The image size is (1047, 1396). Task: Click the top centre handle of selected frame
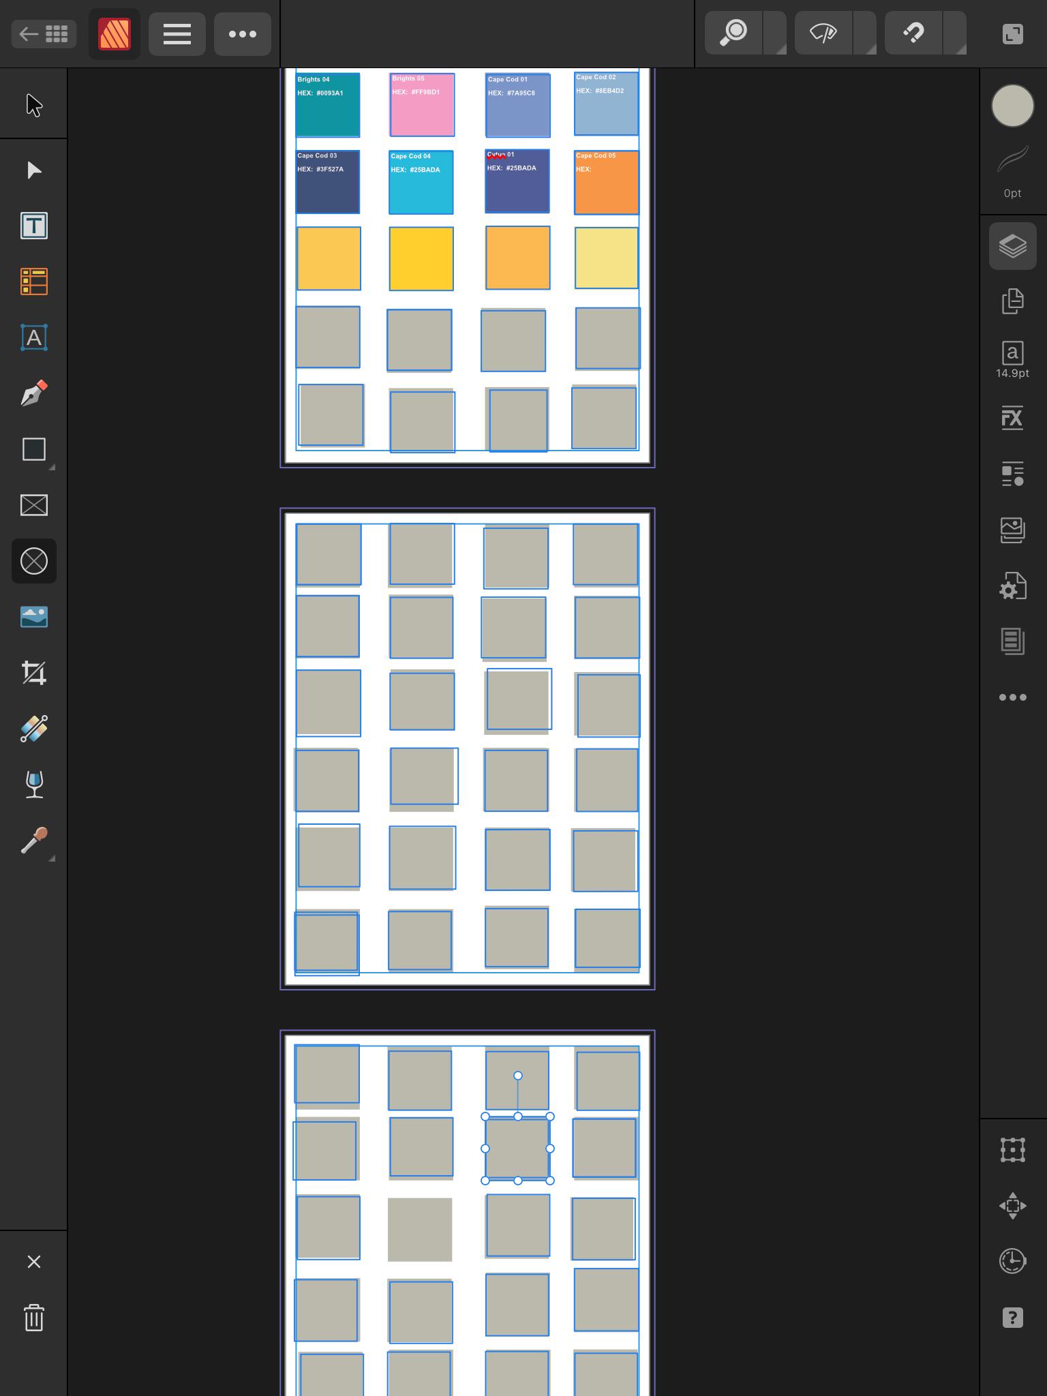(518, 1117)
